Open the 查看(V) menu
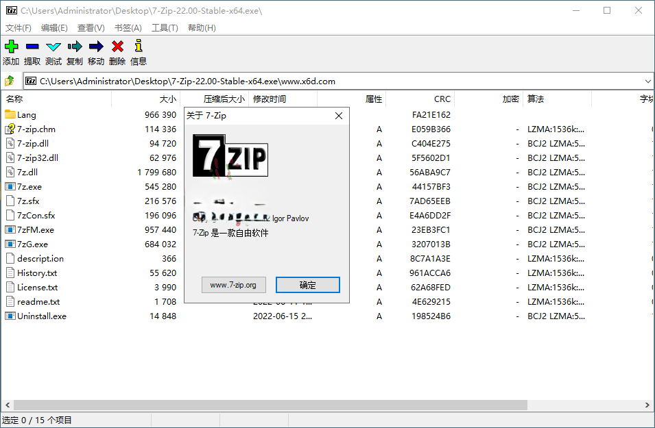Viewport: 655px width, 428px height. (x=91, y=27)
